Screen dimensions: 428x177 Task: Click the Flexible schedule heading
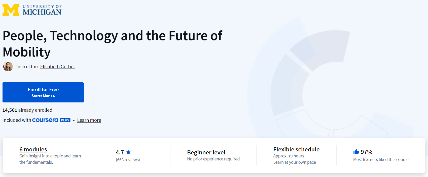pyautogui.click(x=296, y=149)
